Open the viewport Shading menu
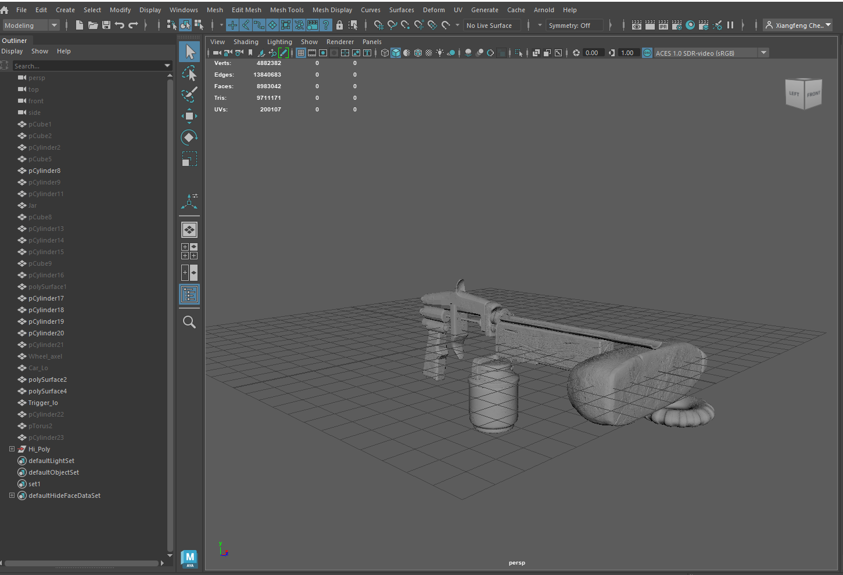This screenshot has width=843, height=575. pyautogui.click(x=246, y=42)
